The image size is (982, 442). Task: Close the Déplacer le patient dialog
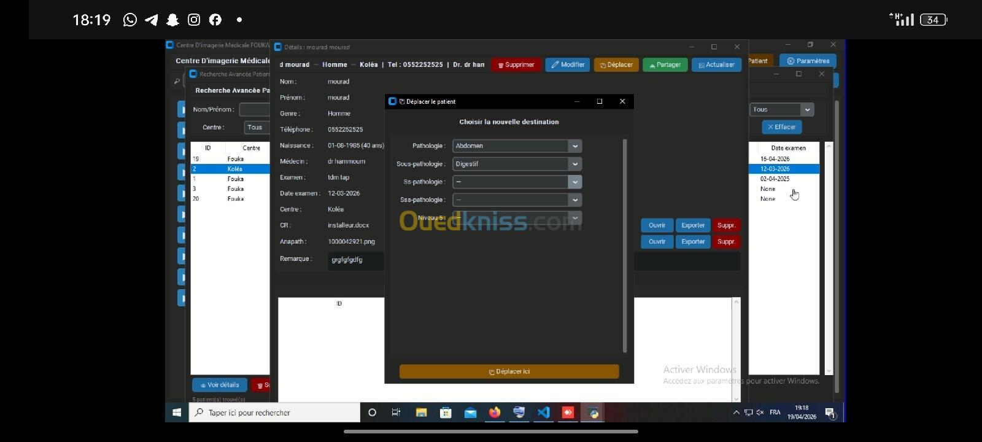coord(622,101)
